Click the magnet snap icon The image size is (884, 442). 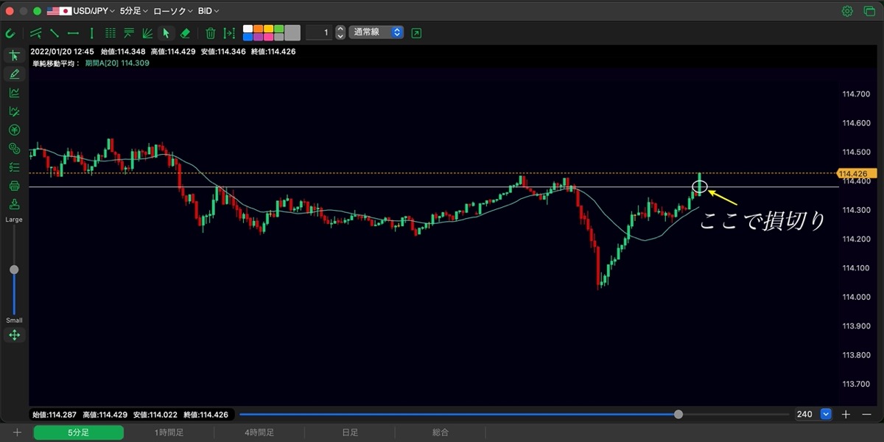pyautogui.click(x=10, y=32)
